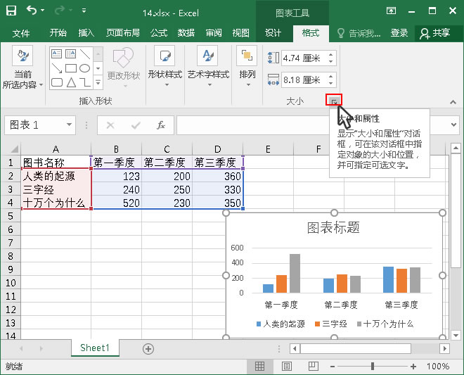
Task: Switch to Page Break Preview
Action: click(x=314, y=367)
